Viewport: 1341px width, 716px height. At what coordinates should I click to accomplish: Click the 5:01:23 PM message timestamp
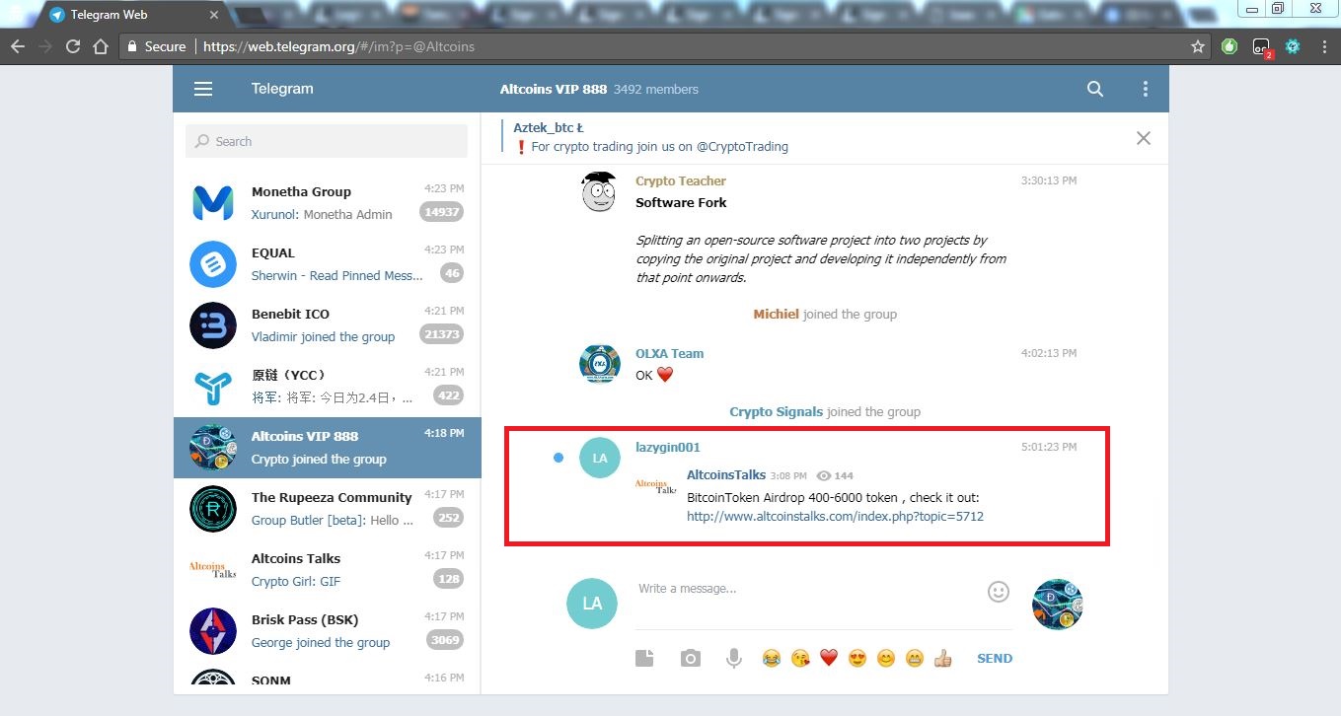coord(1049,447)
